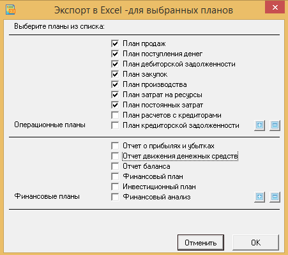Uncheck the План закупок checkbox
This screenshot has height=255, width=288.
click(115, 74)
